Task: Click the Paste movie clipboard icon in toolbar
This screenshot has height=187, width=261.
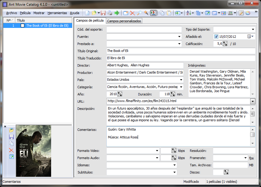Action: click(x=169, y=13)
